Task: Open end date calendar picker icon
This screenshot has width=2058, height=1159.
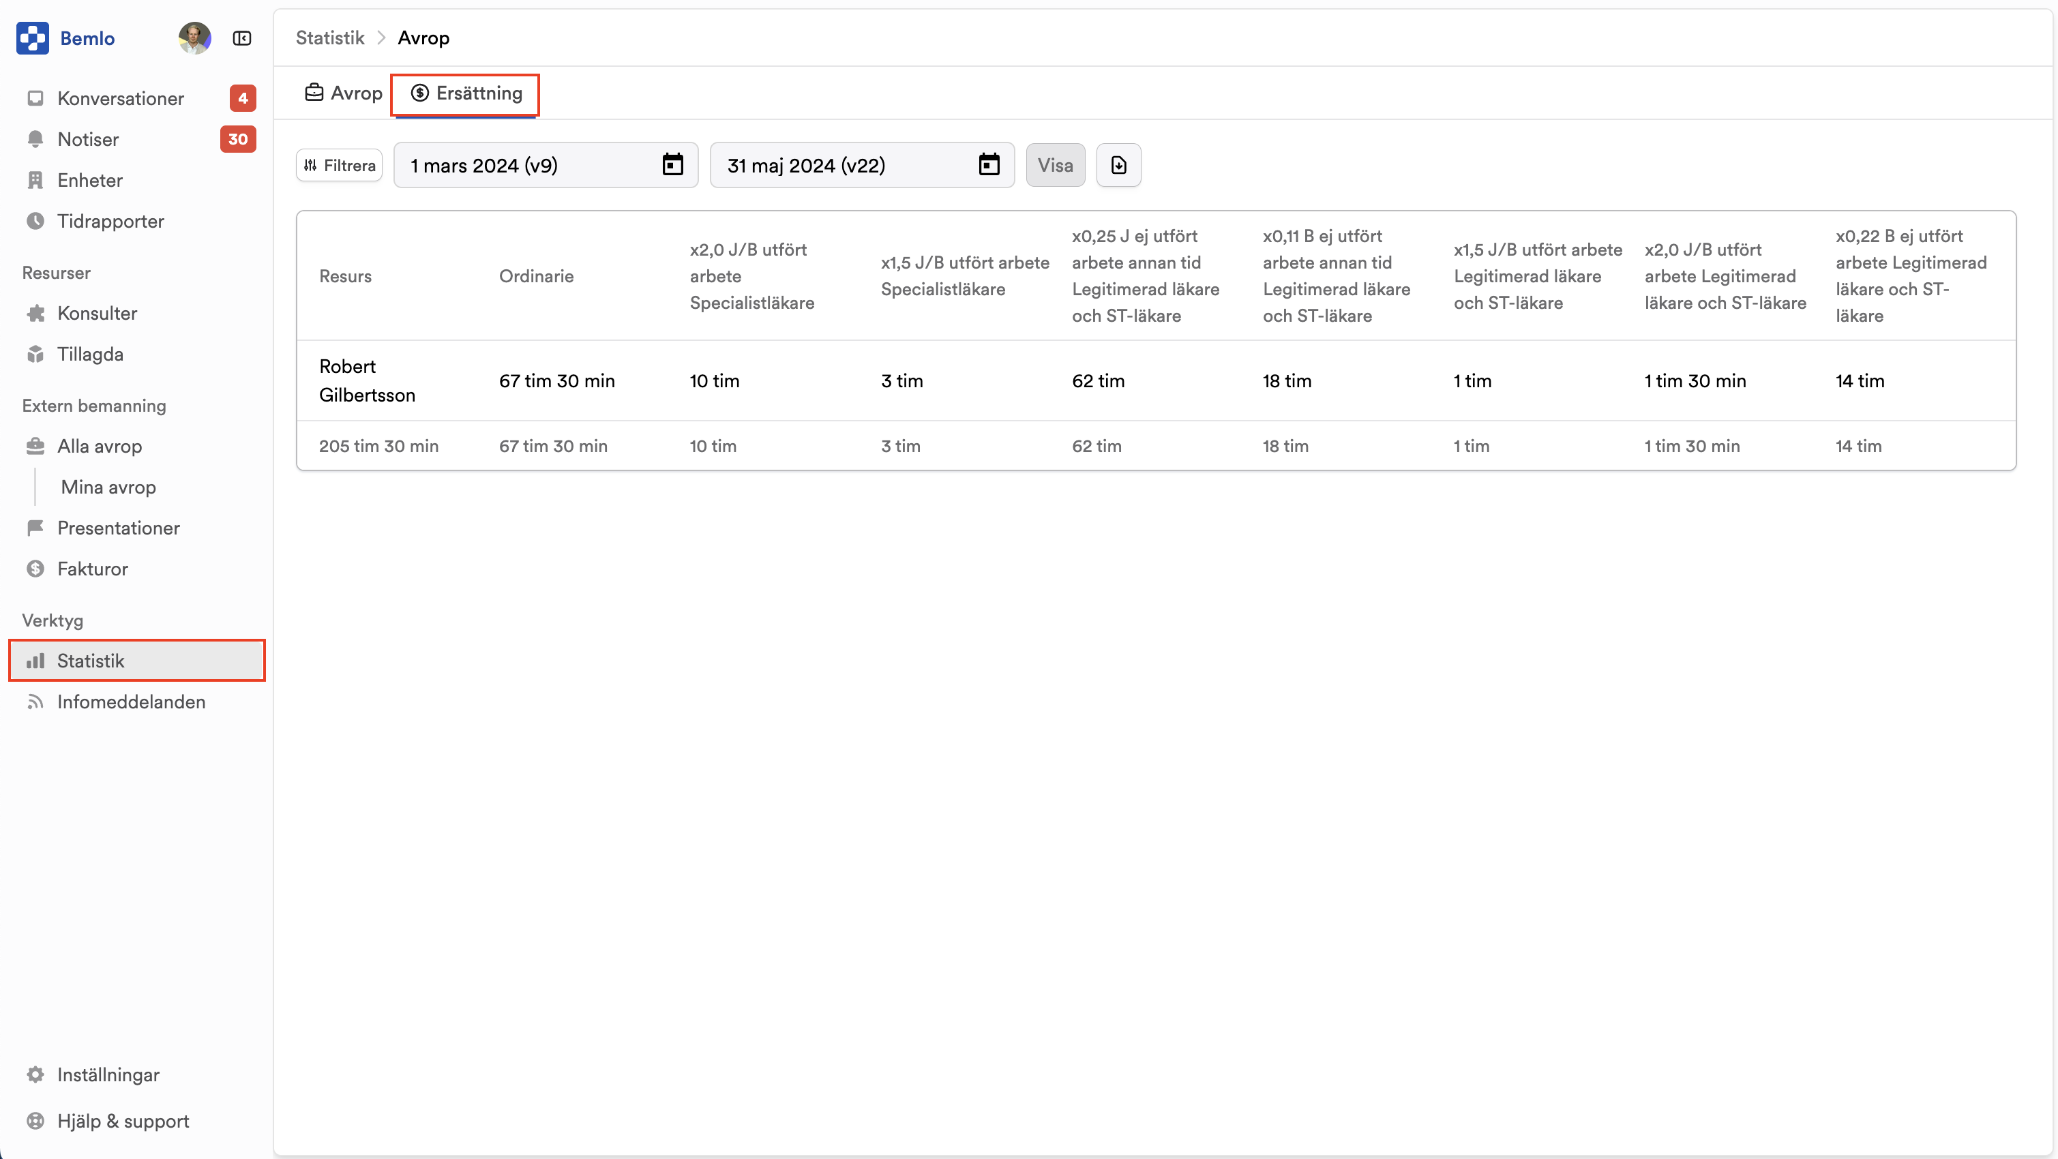Action: tap(989, 164)
